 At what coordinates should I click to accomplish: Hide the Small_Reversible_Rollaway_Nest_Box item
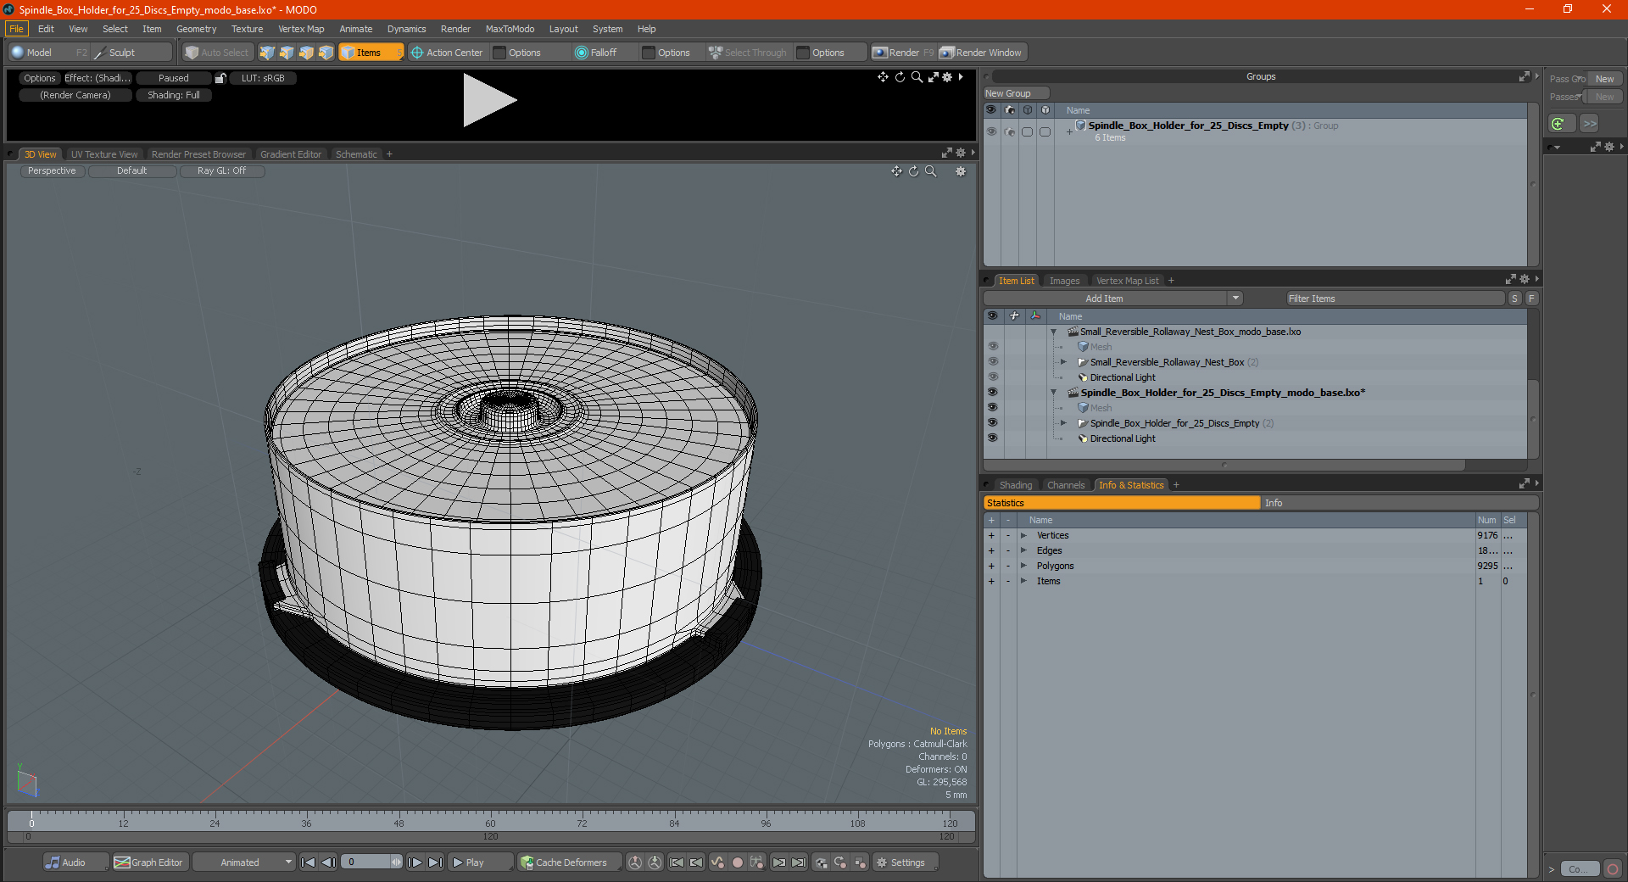click(992, 362)
